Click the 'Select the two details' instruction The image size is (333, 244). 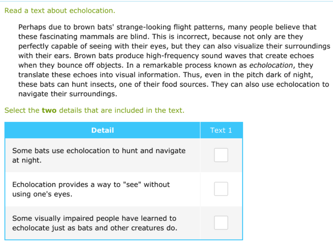[94, 110]
